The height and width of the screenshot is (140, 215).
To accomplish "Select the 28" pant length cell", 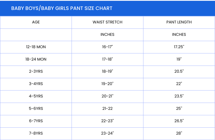I will pyautogui.click(x=179, y=133).
